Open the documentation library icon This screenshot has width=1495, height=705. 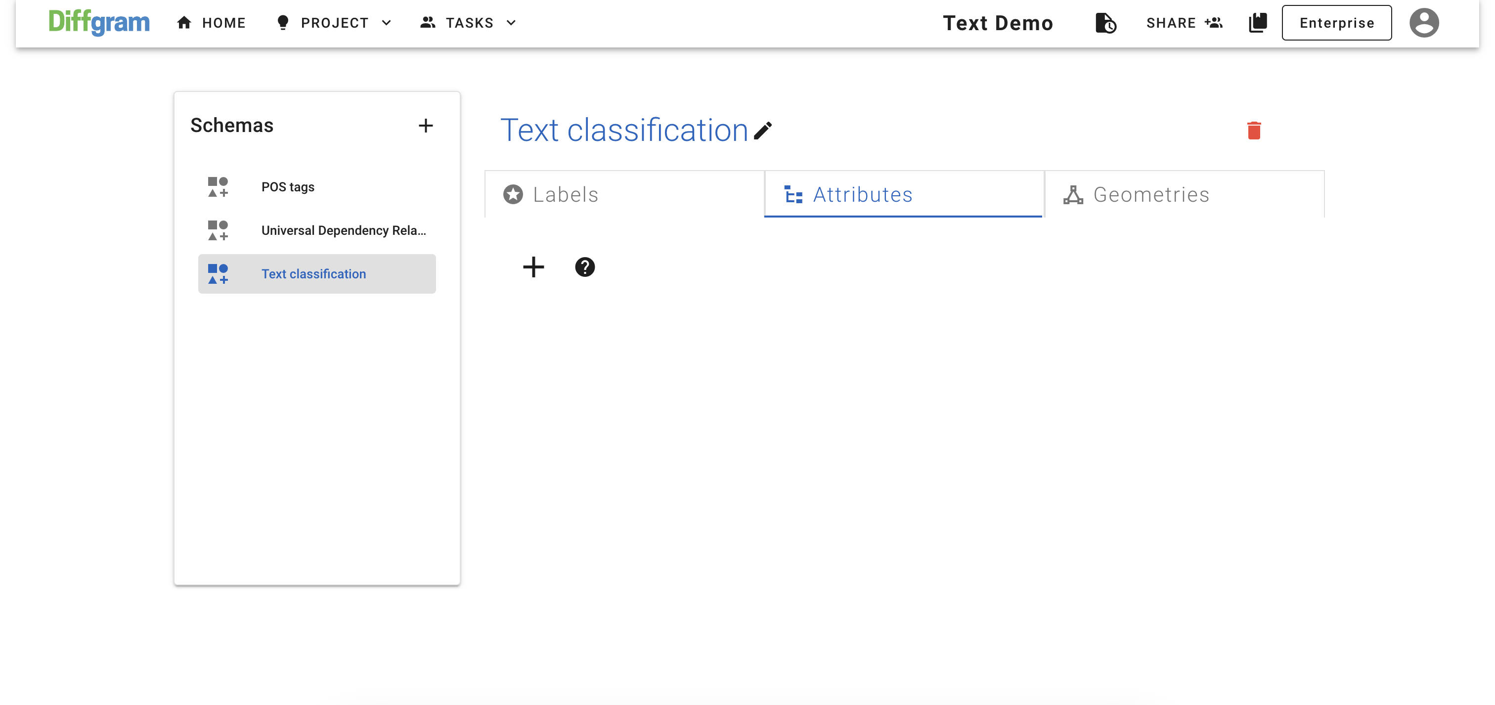click(x=1258, y=23)
